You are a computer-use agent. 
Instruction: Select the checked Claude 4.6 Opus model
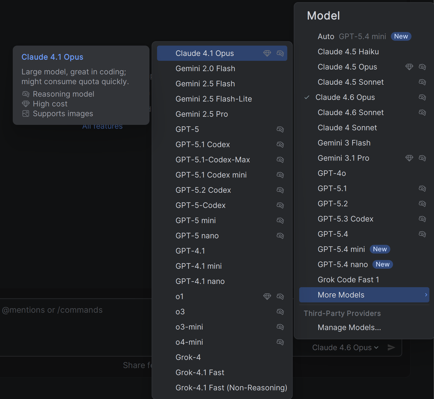(364, 97)
